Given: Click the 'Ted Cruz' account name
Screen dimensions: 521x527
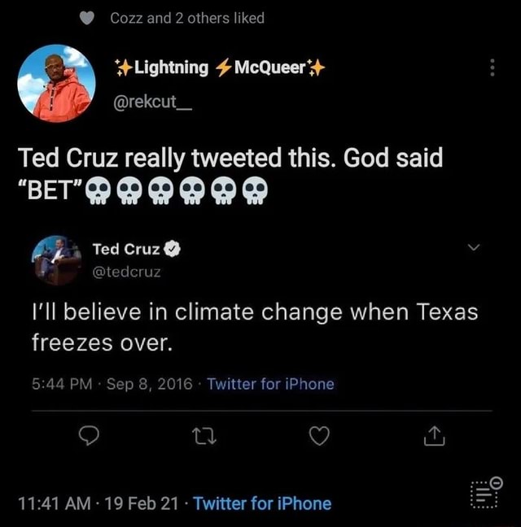Looking at the screenshot, I should [x=126, y=250].
